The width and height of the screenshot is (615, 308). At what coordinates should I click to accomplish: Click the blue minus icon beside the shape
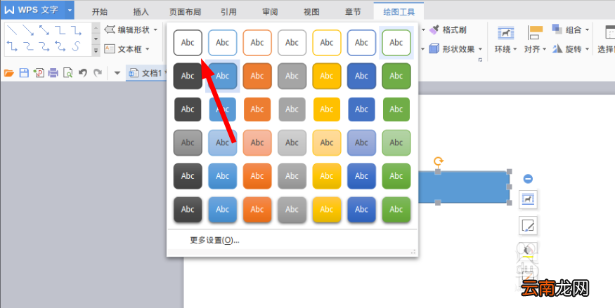[528, 179]
